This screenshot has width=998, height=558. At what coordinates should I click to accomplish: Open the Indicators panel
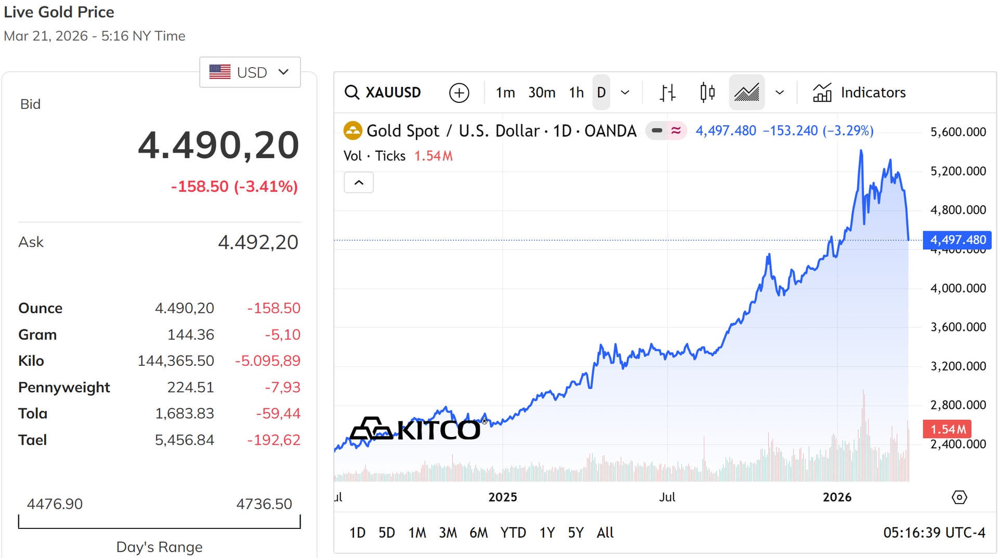pos(859,92)
